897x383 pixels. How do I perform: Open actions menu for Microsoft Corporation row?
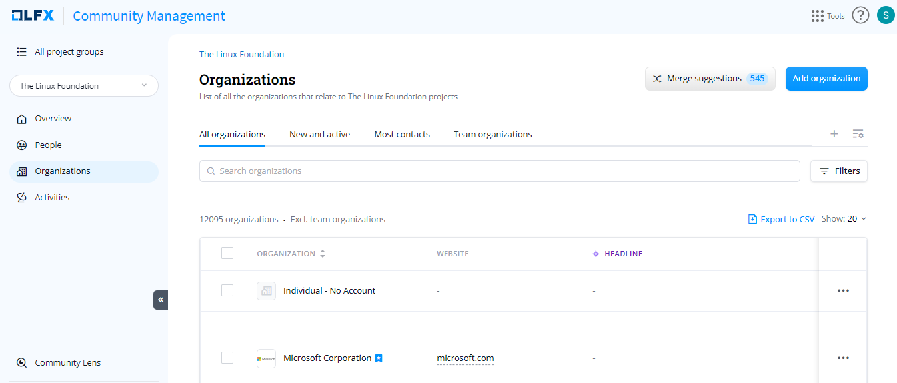tap(843, 358)
